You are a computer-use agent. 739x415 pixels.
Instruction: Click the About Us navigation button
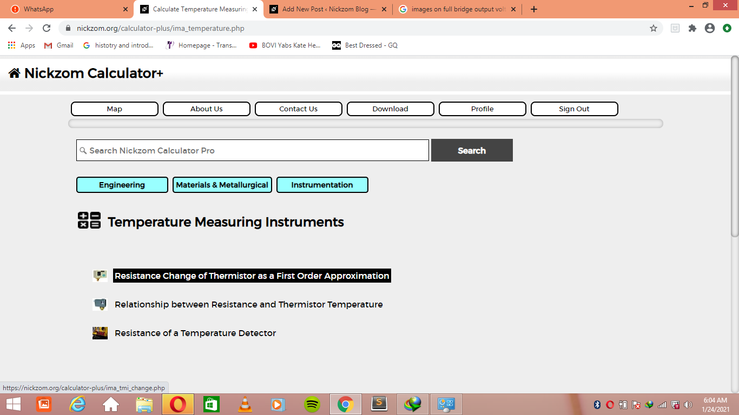tap(207, 109)
